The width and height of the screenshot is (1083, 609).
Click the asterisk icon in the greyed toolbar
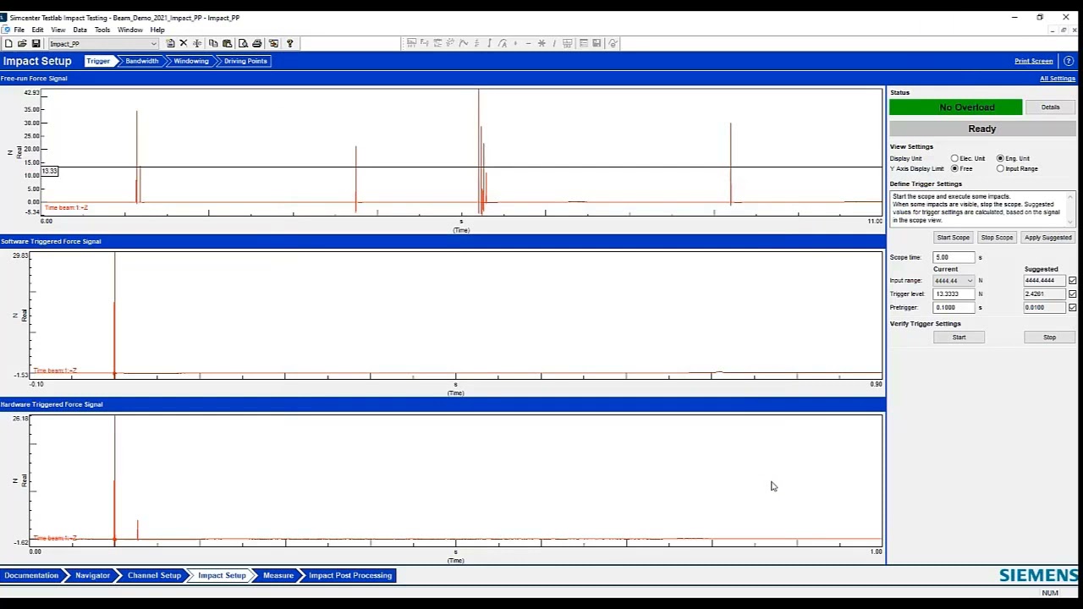(541, 43)
